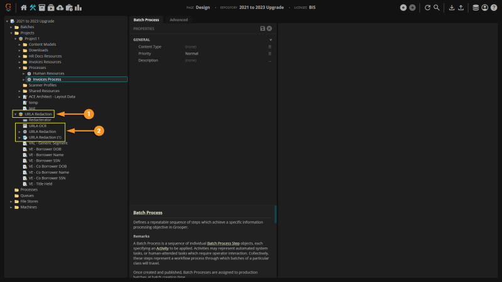Viewport: 502px width, 282px height.
Task: Click the Grooper logo icon
Action: [x=8, y=7]
